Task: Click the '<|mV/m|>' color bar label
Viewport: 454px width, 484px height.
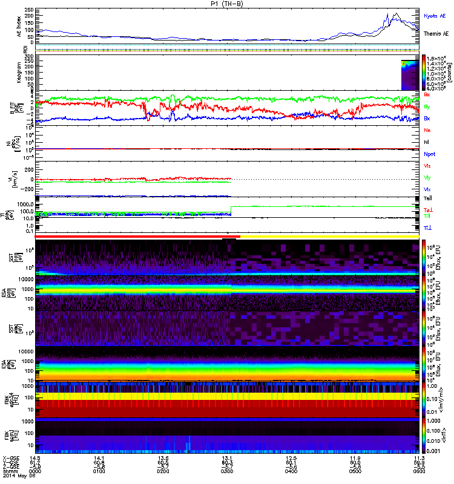Action: point(442,400)
